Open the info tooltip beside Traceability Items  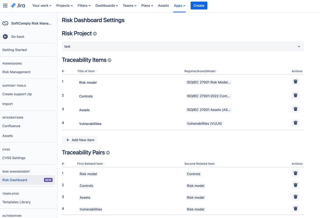pyautogui.click(x=109, y=60)
